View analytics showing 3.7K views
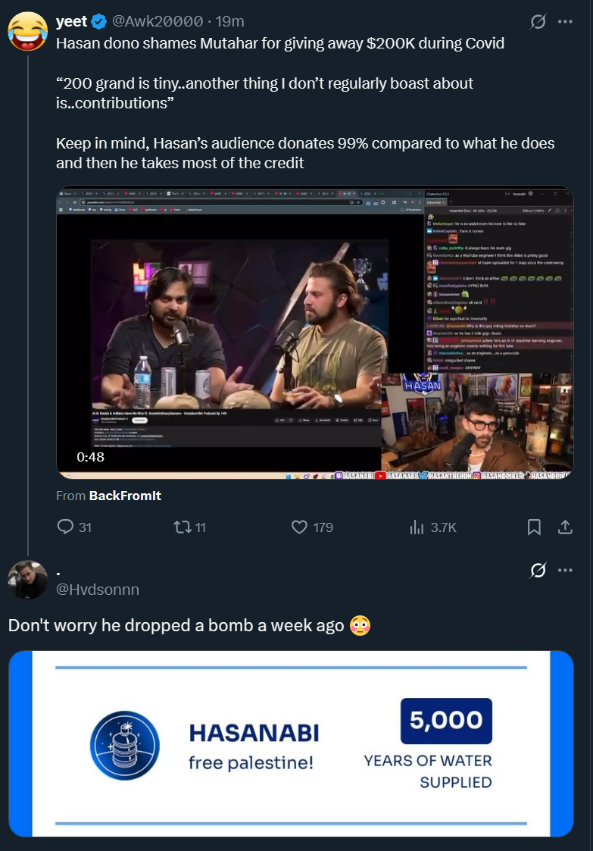The image size is (593, 851). [417, 527]
